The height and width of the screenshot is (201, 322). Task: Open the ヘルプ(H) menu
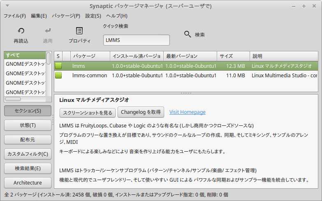click(117, 16)
